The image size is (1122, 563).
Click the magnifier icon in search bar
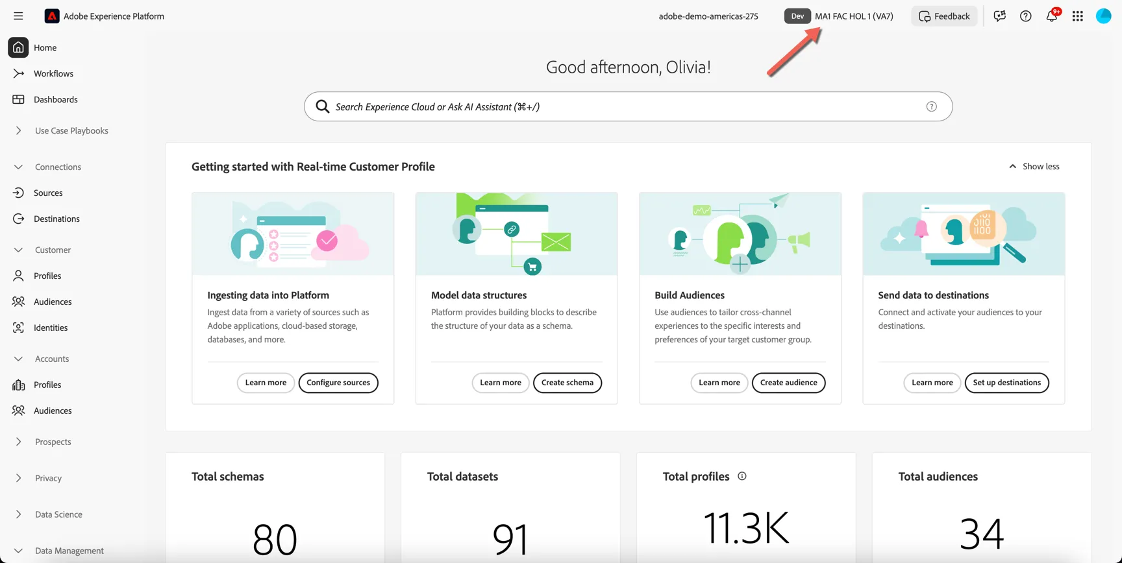pyautogui.click(x=323, y=106)
